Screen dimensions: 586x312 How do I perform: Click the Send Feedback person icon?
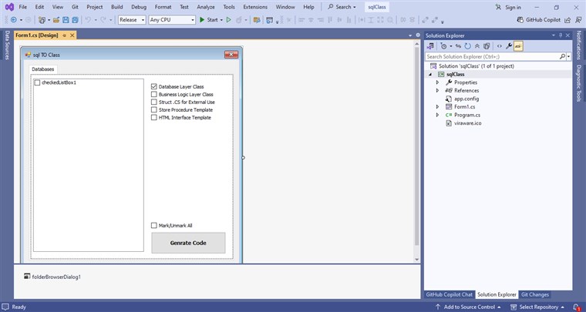[578, 20]
